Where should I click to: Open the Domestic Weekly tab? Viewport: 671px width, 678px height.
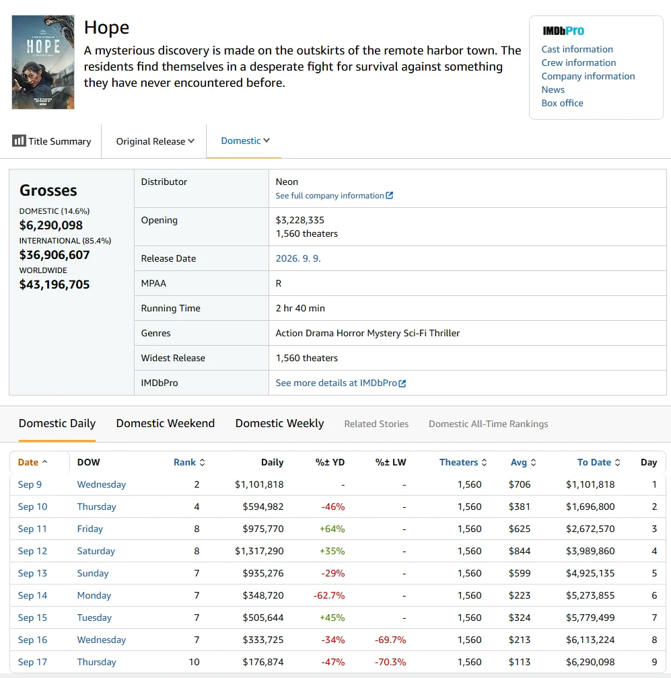(279, 423)
